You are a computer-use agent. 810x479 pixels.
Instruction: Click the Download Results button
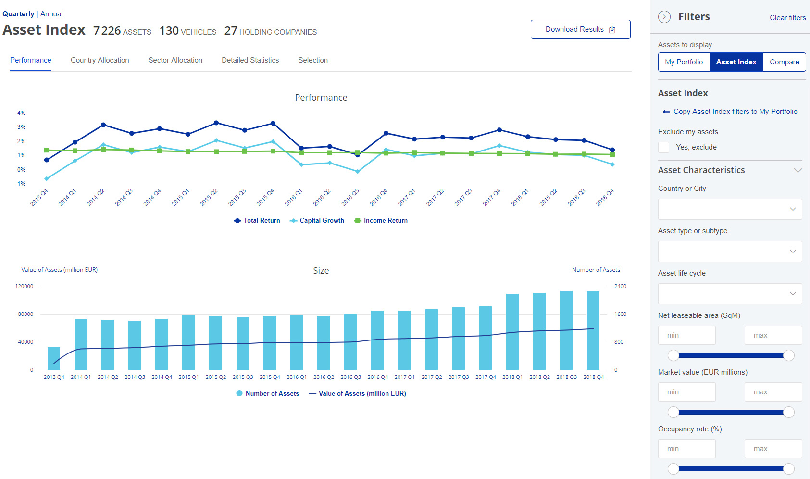click(581, 29)
